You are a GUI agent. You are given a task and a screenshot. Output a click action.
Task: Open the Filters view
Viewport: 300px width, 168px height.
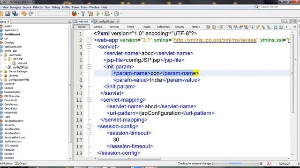pos(131,27)
